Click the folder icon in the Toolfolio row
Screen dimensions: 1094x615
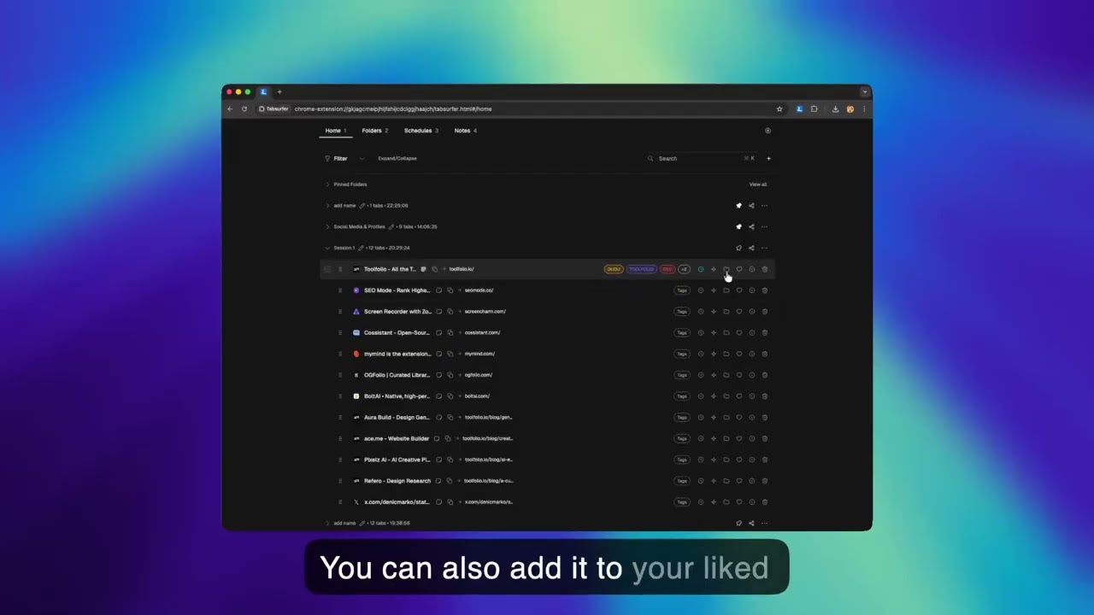coord(726,269)
